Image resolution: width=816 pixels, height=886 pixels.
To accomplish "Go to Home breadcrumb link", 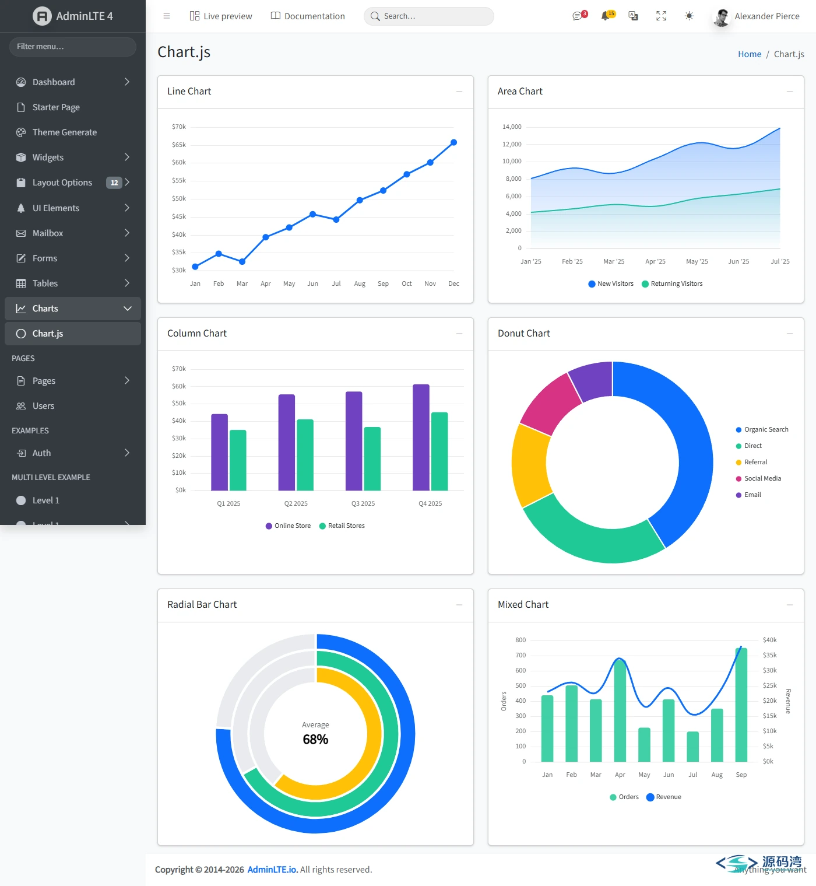I will point(750,54).
